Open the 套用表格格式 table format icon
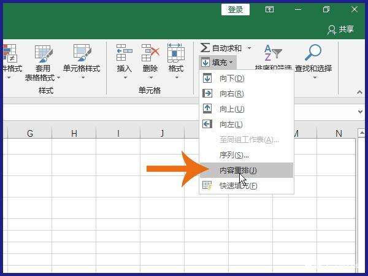 (x=43, y=54)
